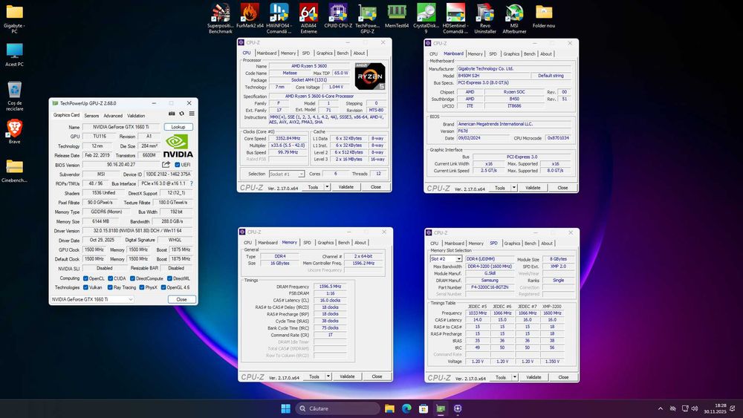Click Close in the CPU-Z Mainboard window

coord(562,188)
